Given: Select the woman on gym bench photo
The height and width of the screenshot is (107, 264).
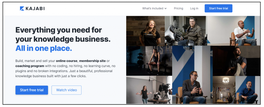Looking at the screenshot, I should pos(149,61).
